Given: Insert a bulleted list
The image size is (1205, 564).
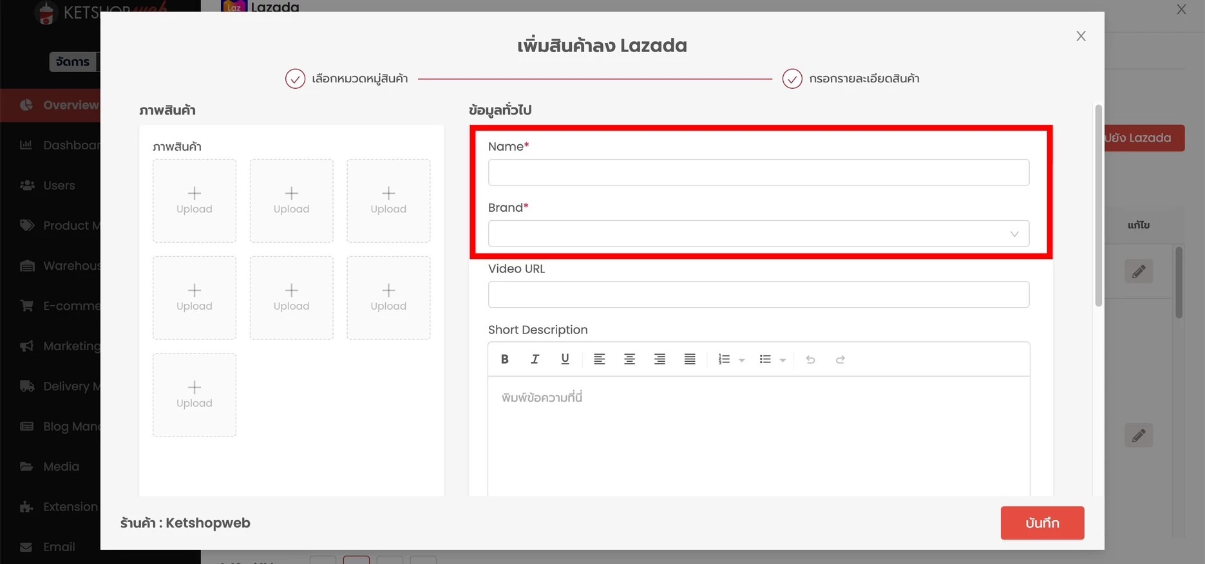Looking at the screenshot, I should pos(765,359).
